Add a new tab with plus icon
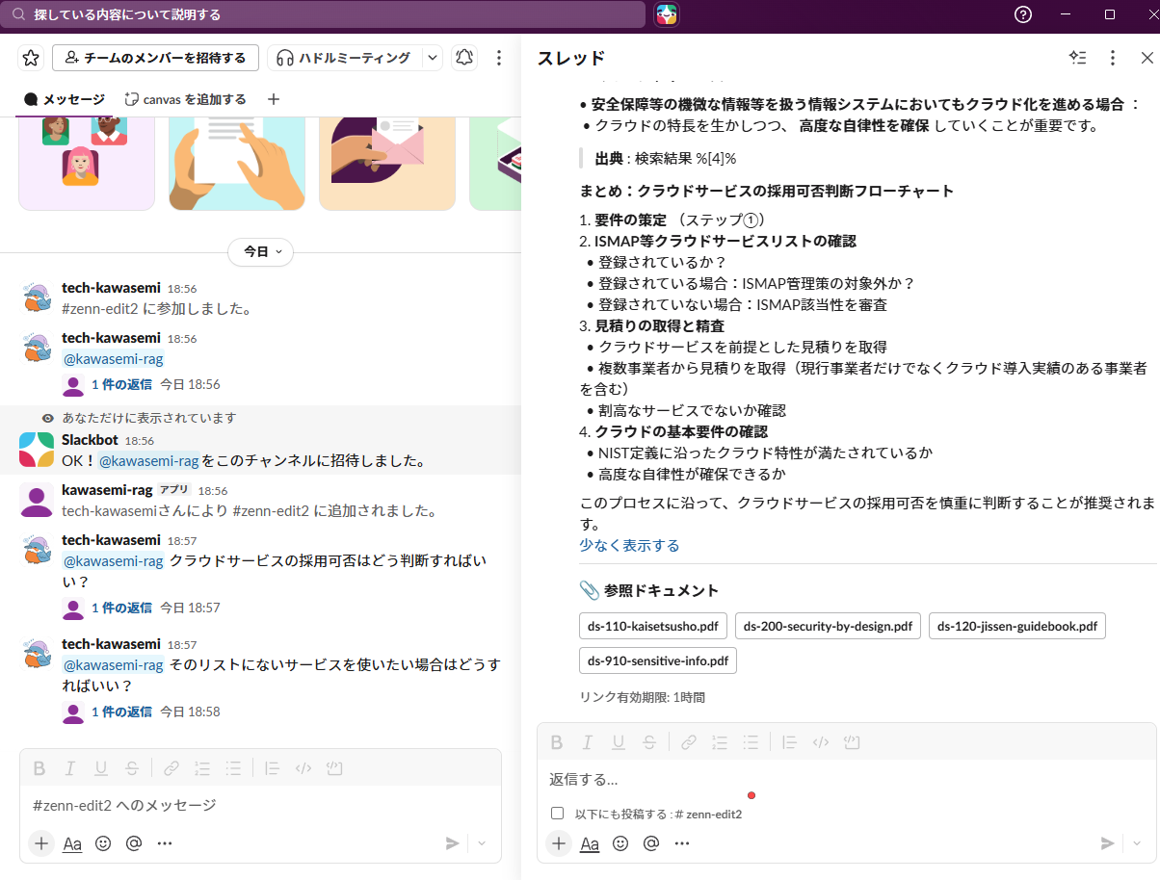Image resolution: width=1160 pixels, height=880 pixels. click(274, 99)
